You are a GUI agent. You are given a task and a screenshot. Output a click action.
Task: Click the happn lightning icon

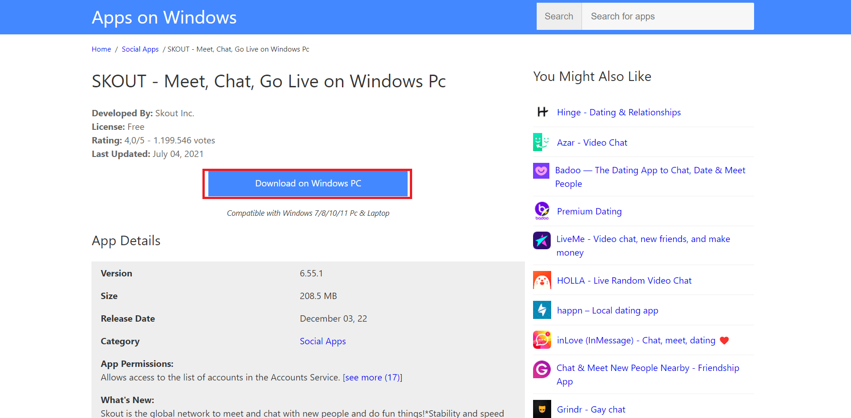click(x=542, y=310)
